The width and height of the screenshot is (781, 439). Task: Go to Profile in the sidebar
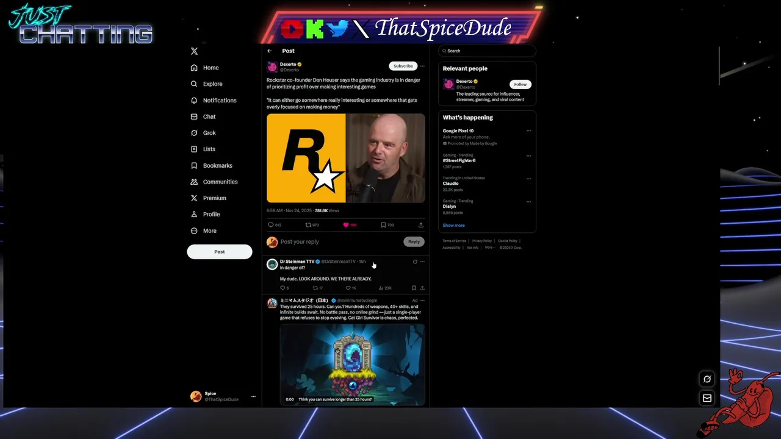click(x=205, y=214)
